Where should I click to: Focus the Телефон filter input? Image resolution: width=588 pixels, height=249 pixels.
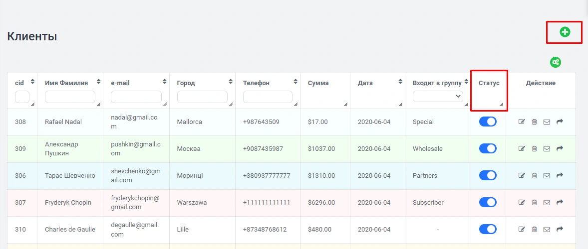[268, 97]
